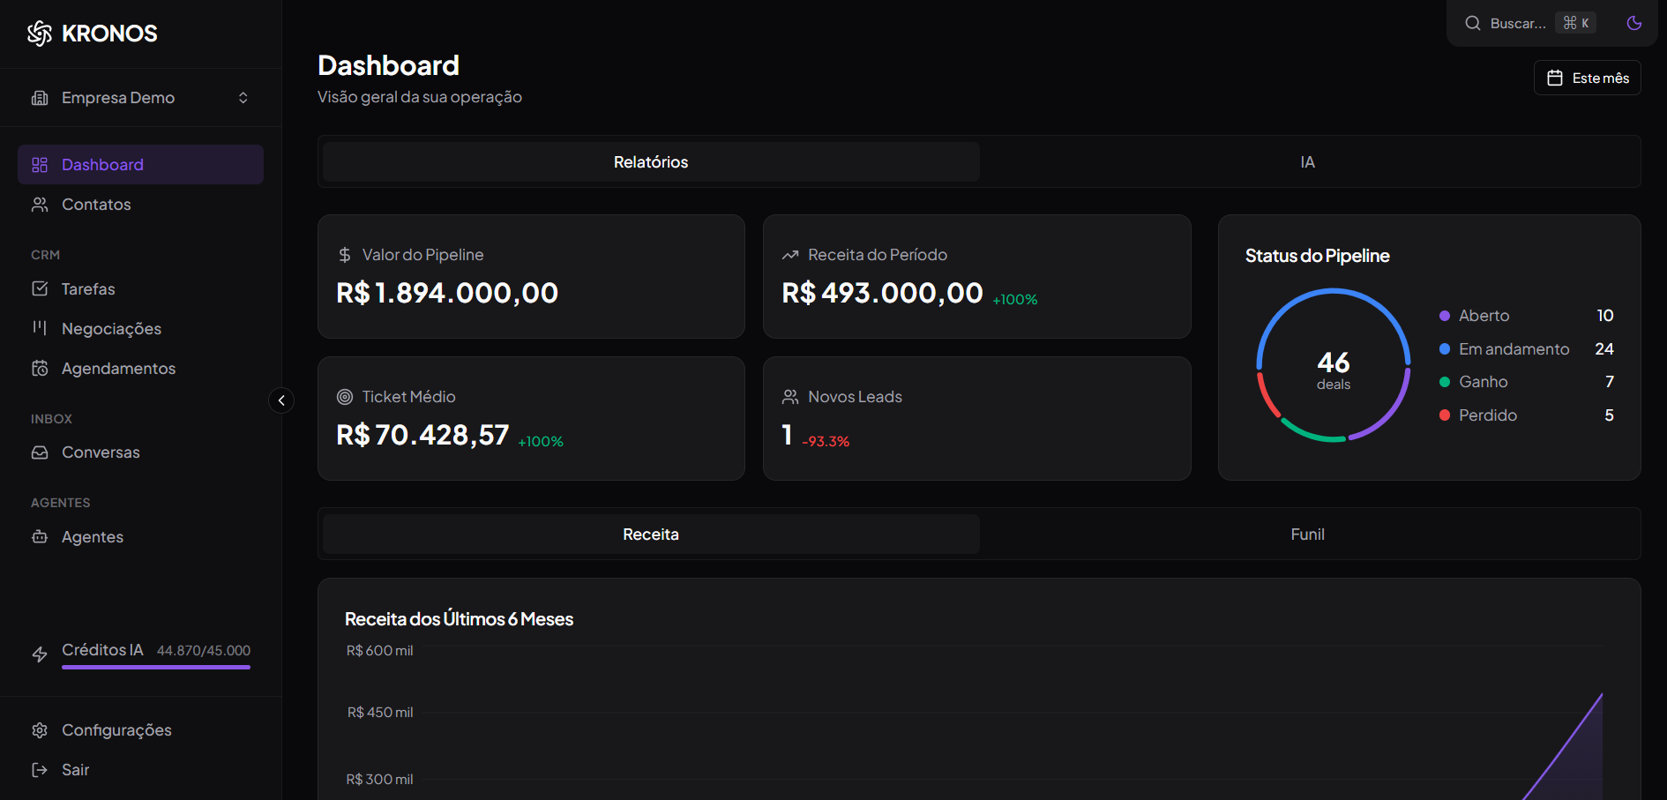
Task: Open the Agentes bot icon
Action: coord(40,536)
